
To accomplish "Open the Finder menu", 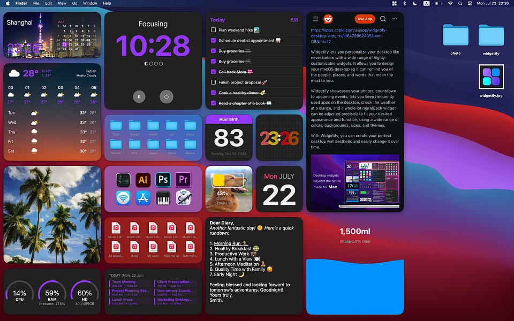I will 21,3.
